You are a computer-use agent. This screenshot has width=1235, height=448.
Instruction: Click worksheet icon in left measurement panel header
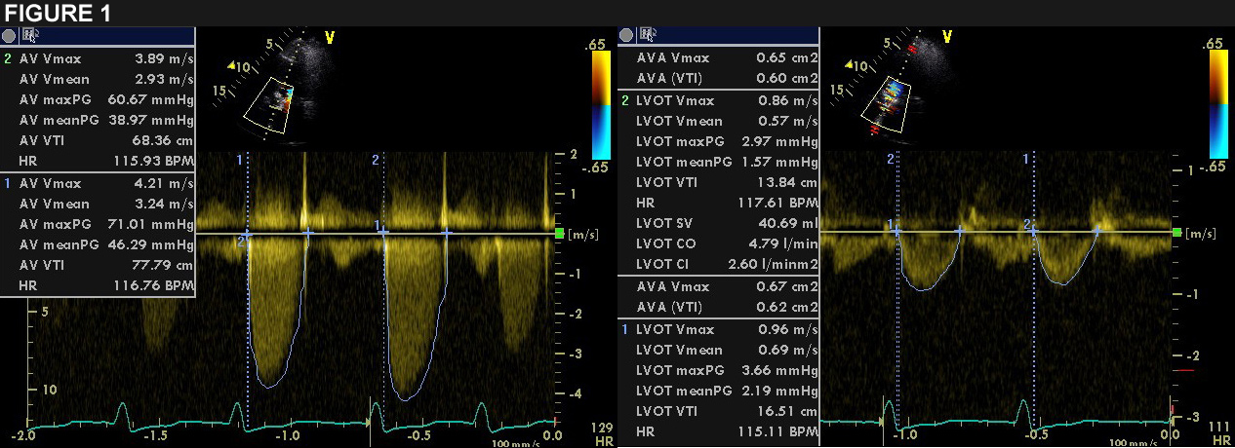pyautogui.click(x=31, y=35)
